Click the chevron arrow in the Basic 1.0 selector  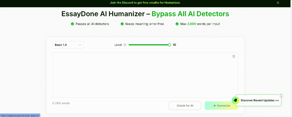tap(80, 45)
